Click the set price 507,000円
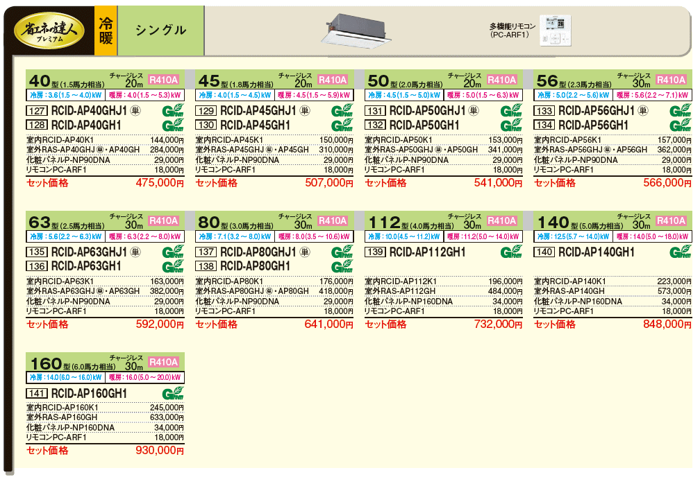Image resolution: width=700 pixels, height=477 pixels. (x=329, y=183)
